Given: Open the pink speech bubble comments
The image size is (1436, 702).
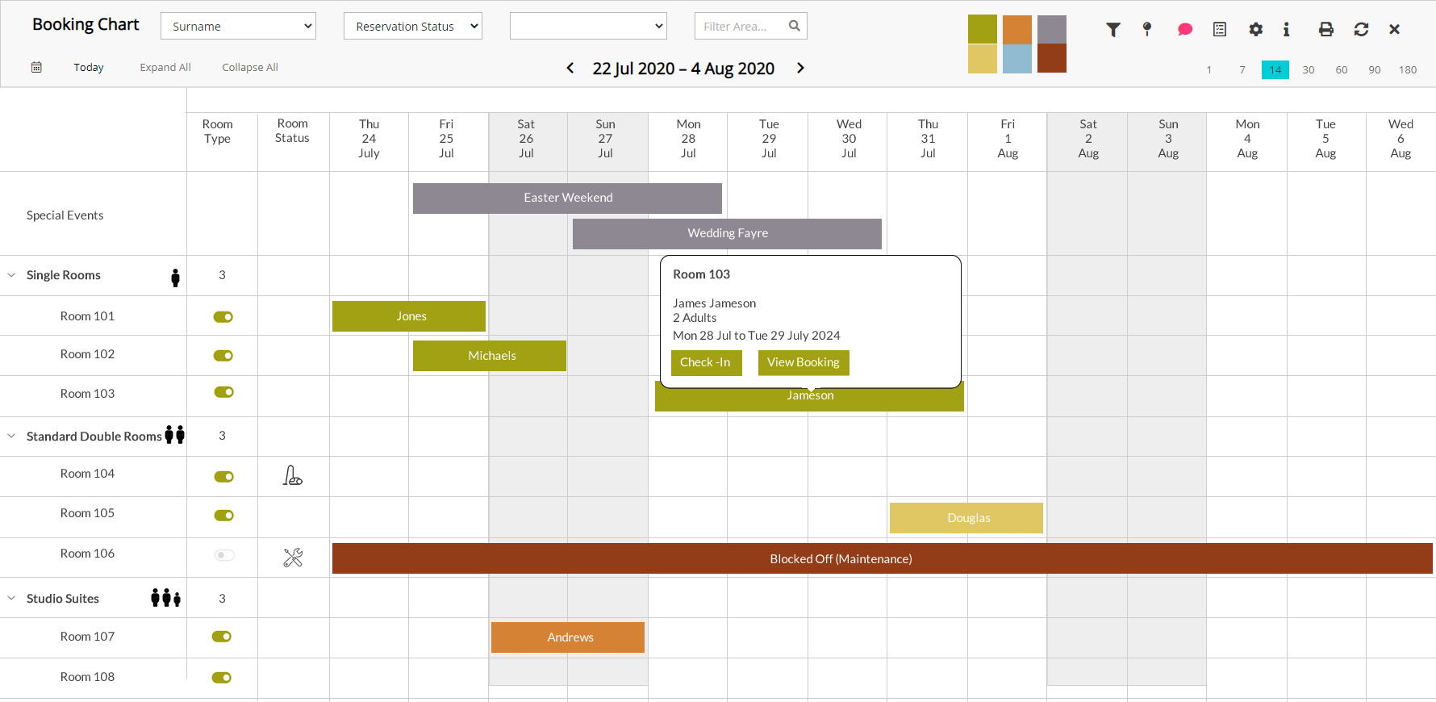Looking at the screenshot, I should 1184,30.
